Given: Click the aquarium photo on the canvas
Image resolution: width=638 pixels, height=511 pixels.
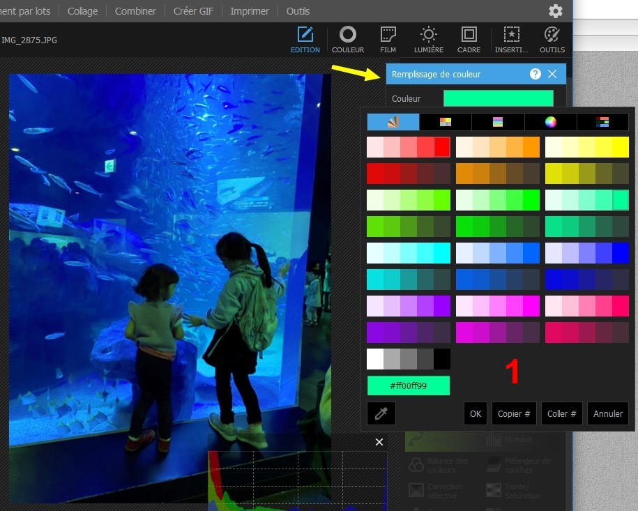Looking at the screenshot, I should tap(170, 289).
